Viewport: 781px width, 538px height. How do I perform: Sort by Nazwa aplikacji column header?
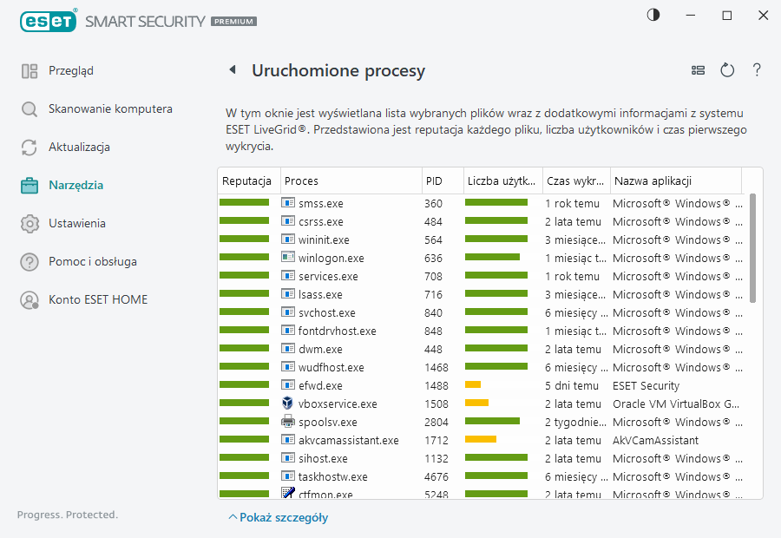point(653,180)
